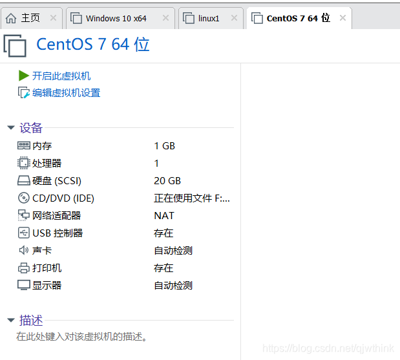Click 开启此虚拟机 link
400x360 pixels.
[61, 76]
